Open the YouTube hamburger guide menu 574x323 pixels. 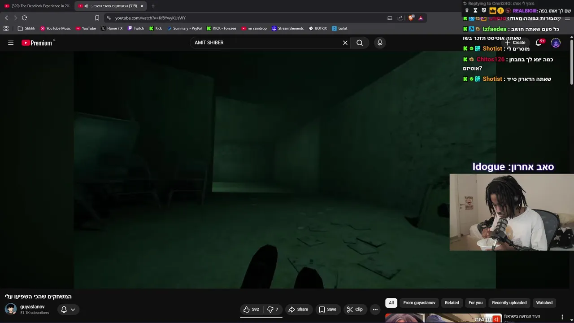tap(11, 43)
